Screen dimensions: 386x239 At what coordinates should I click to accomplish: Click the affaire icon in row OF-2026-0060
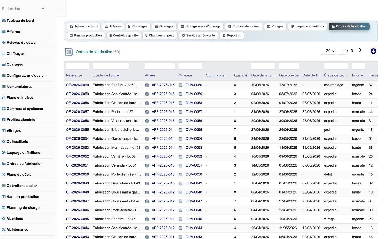click(x=147, y=85)
